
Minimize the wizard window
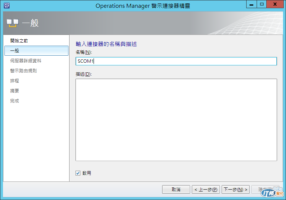tap(251, 4)
